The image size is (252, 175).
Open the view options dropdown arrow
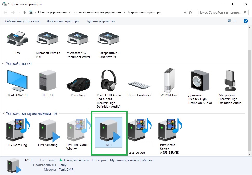235,21
